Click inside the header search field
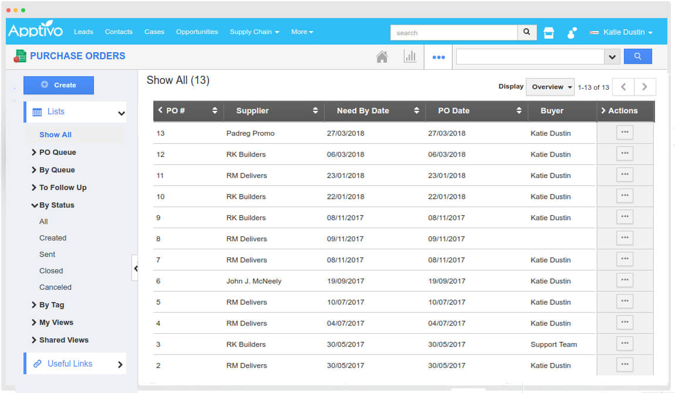Image resolution: width=675 pixels, height=393 pixels. click(x=455, y=32)
